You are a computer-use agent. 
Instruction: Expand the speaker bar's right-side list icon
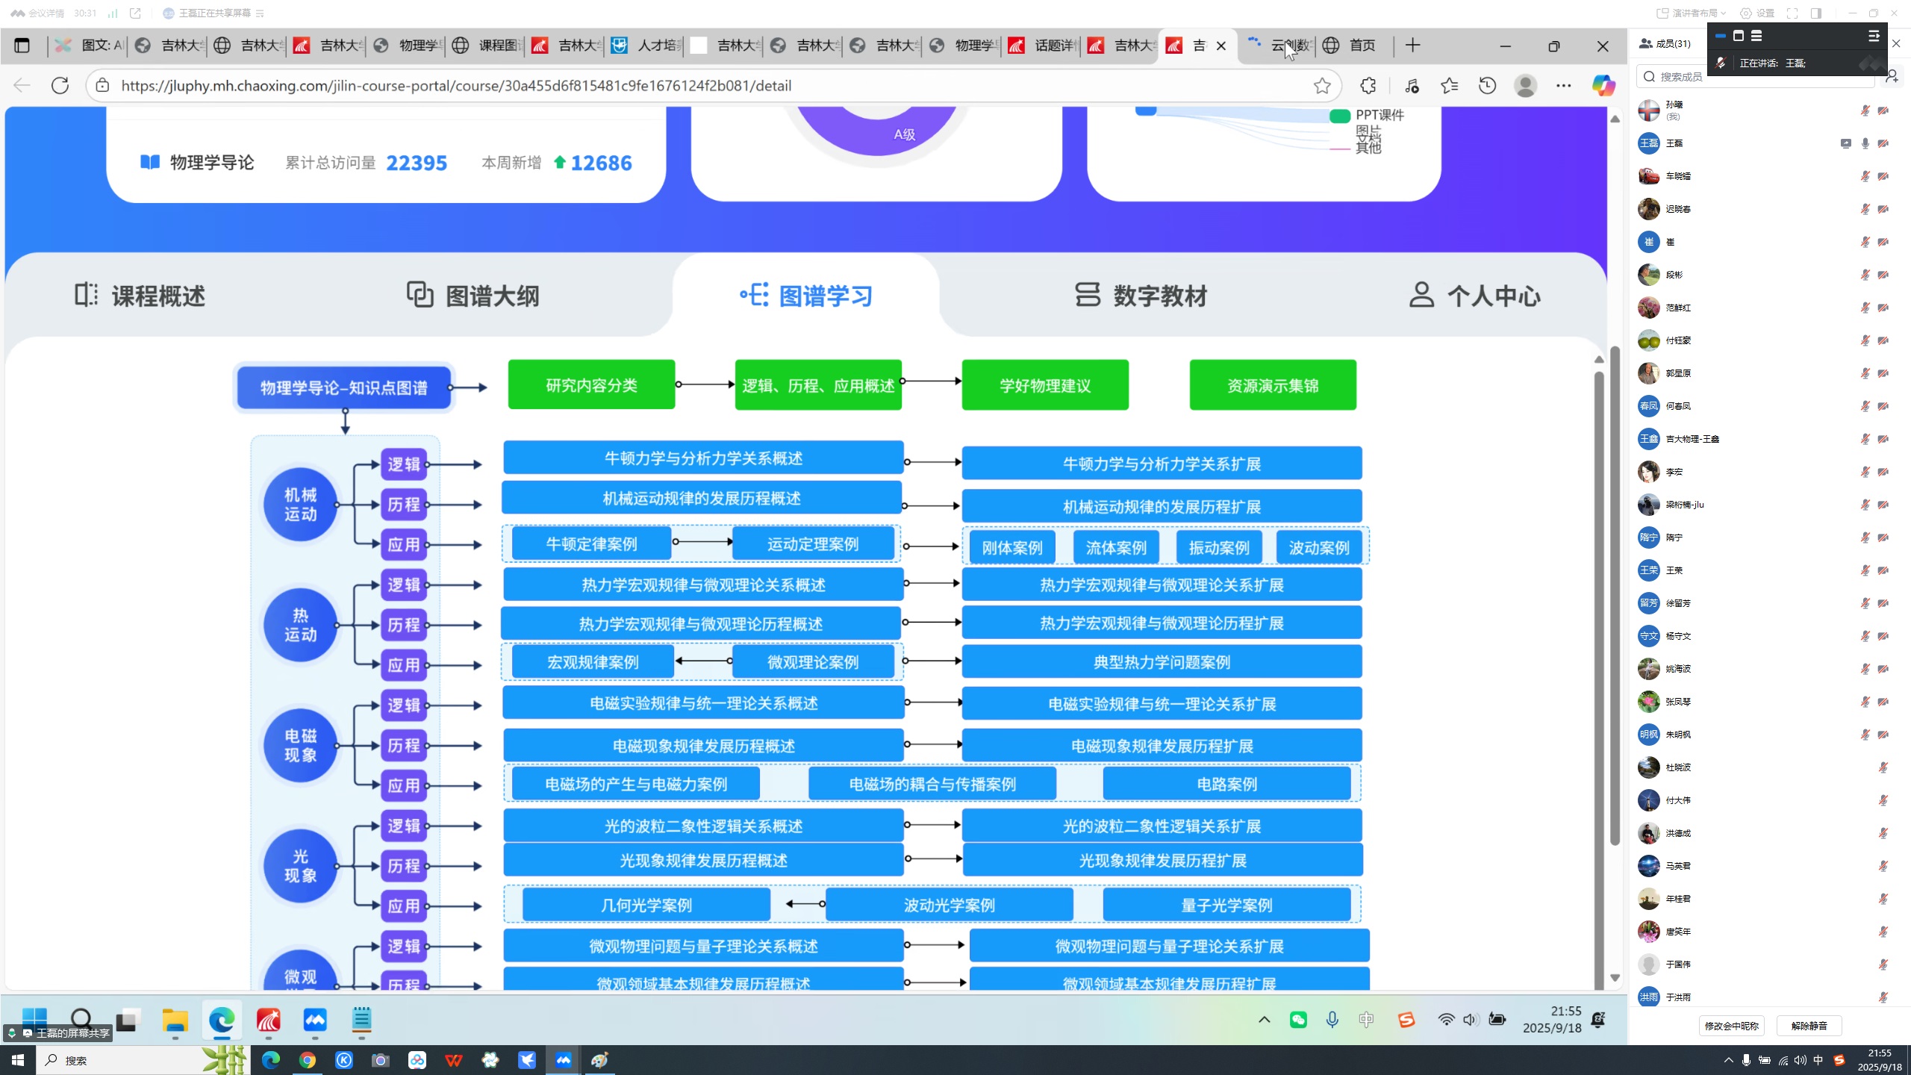1873,36
